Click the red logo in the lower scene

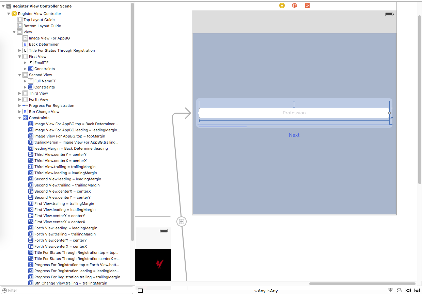159,264
